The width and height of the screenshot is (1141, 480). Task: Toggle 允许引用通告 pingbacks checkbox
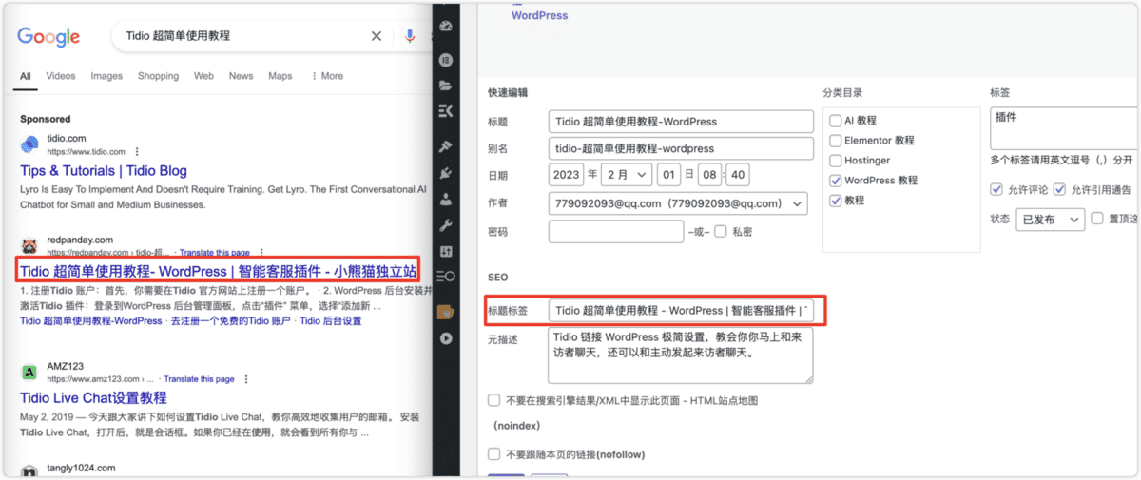coord(1059,190)
